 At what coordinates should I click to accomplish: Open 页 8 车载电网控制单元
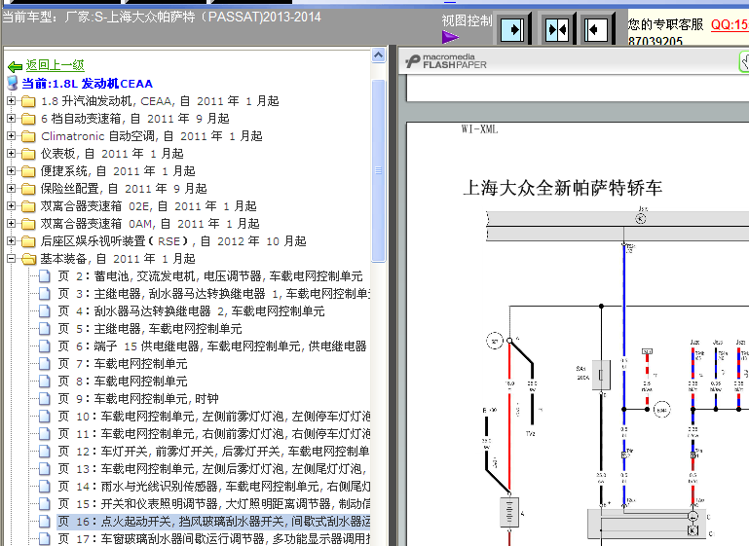[x=123, y=382]
